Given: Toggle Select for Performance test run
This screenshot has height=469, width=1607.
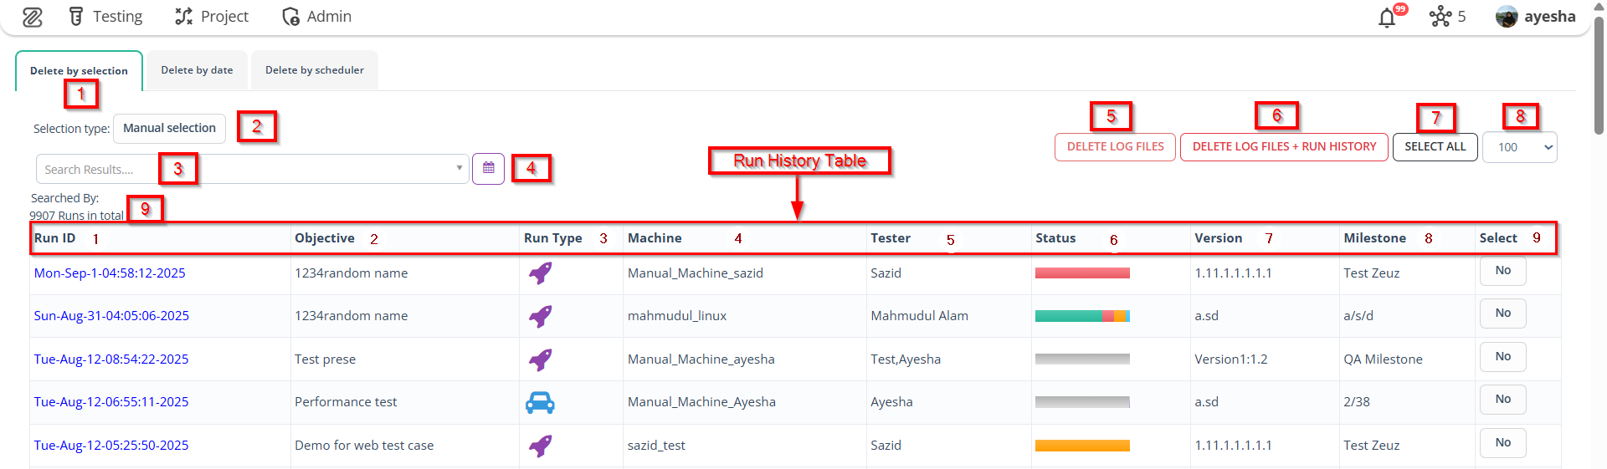Looking at the screenshot, I should [x=1502, y=400].
